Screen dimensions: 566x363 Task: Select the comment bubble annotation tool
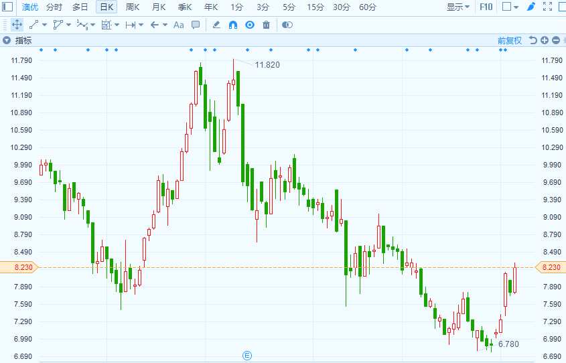(196, 25)
